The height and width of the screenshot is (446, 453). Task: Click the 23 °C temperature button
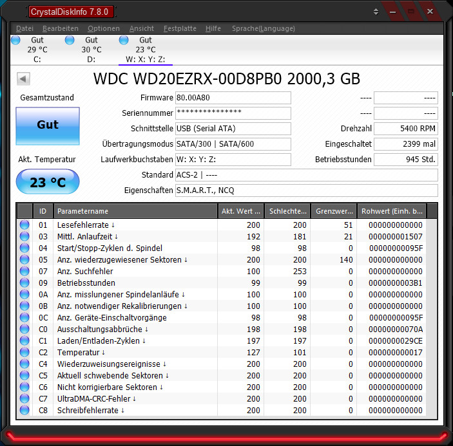[x=48, y=181]
